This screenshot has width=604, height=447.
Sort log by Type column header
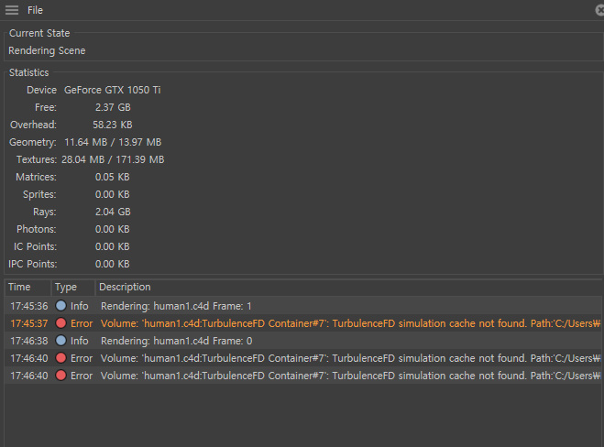point(73,288)
